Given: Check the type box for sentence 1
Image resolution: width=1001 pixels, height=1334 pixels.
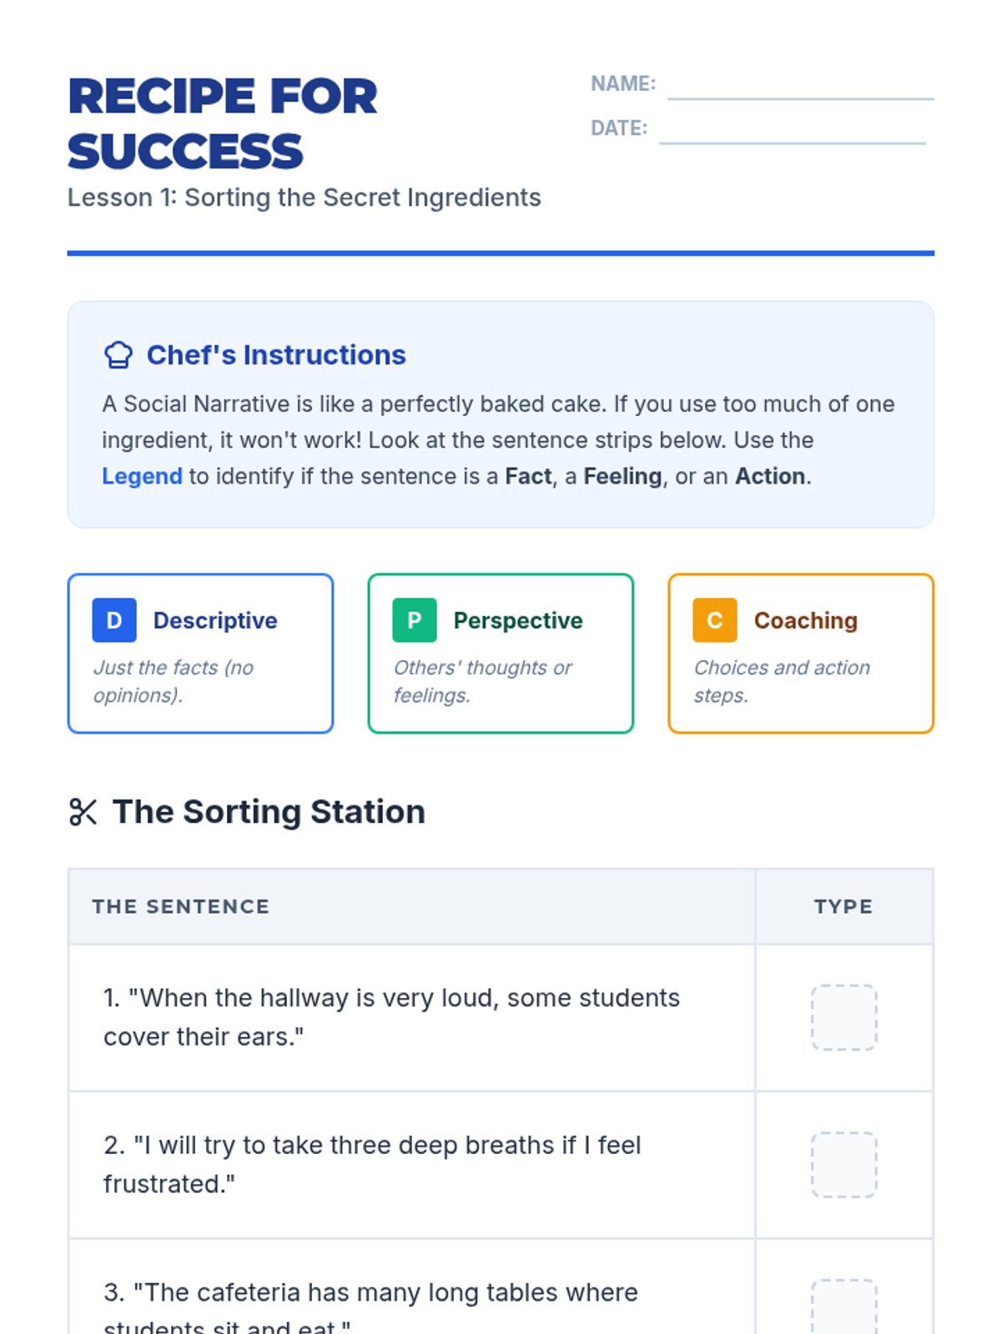Looking at the screenshot, I should [844, 1017].
